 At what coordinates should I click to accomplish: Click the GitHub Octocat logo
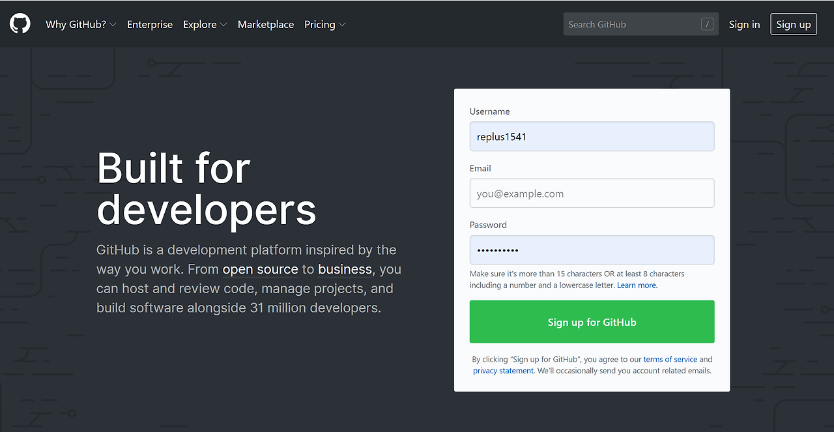pos(20,24)
